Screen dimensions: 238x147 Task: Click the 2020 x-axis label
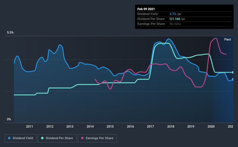coord(211,126)
